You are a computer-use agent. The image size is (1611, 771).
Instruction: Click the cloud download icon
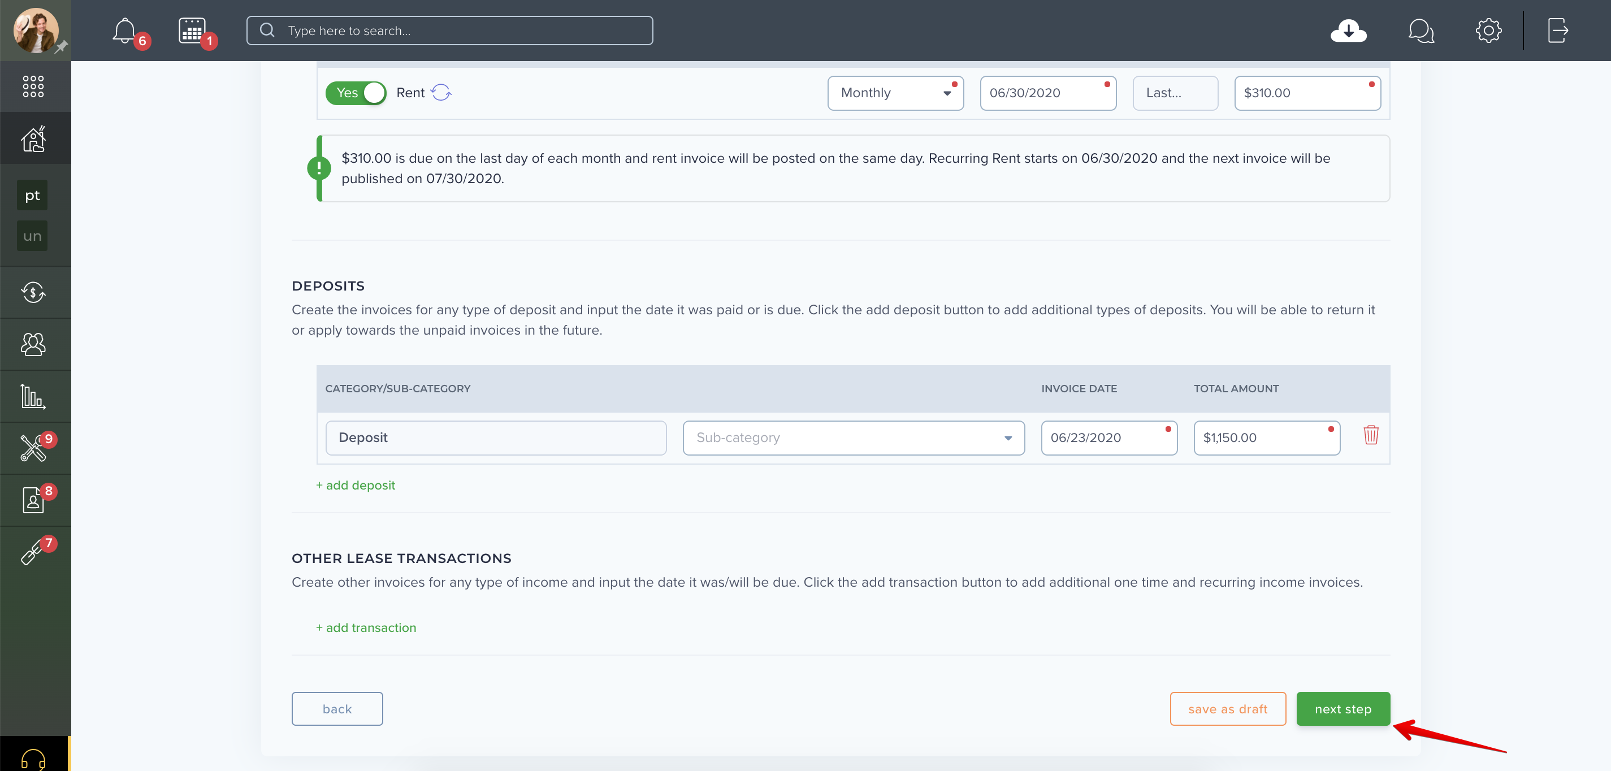point(1348,31)
